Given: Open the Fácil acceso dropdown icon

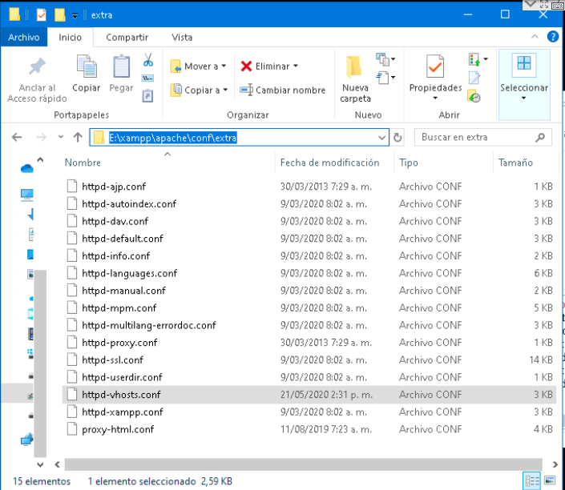Looking at the screenshot, I should 385,78.
